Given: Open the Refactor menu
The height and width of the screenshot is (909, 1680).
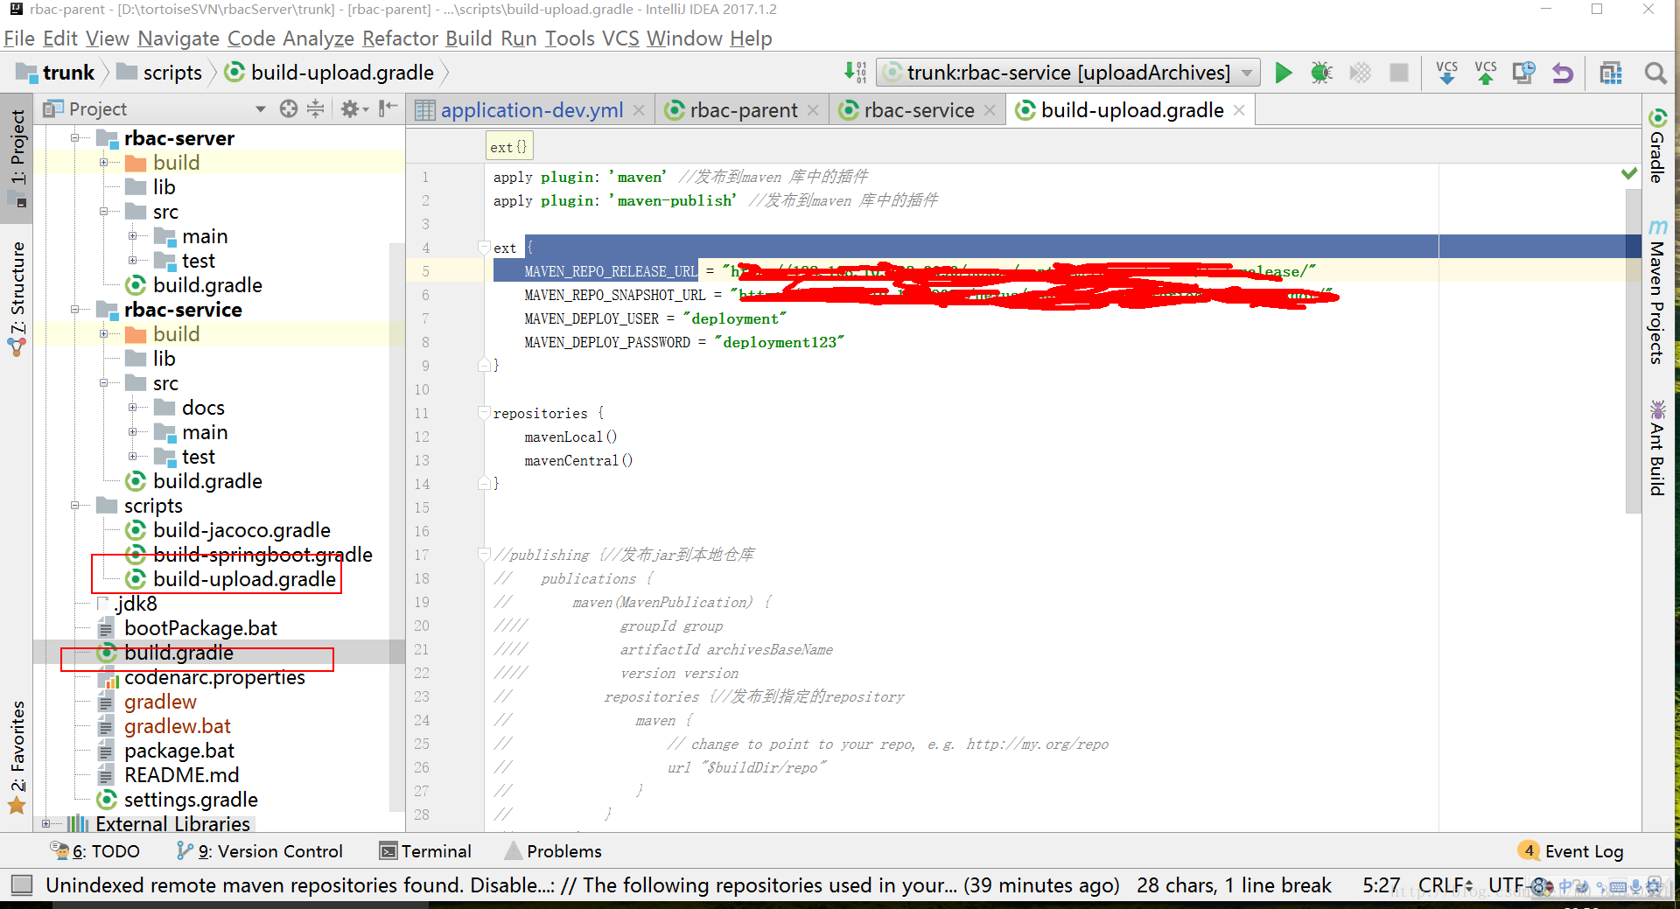Looking at the screenshot, I should tap(400, 38).
